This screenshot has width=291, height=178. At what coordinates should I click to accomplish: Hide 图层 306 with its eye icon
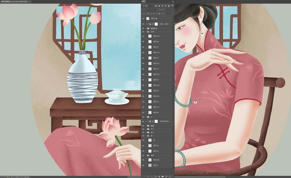(x=143, y=18)
